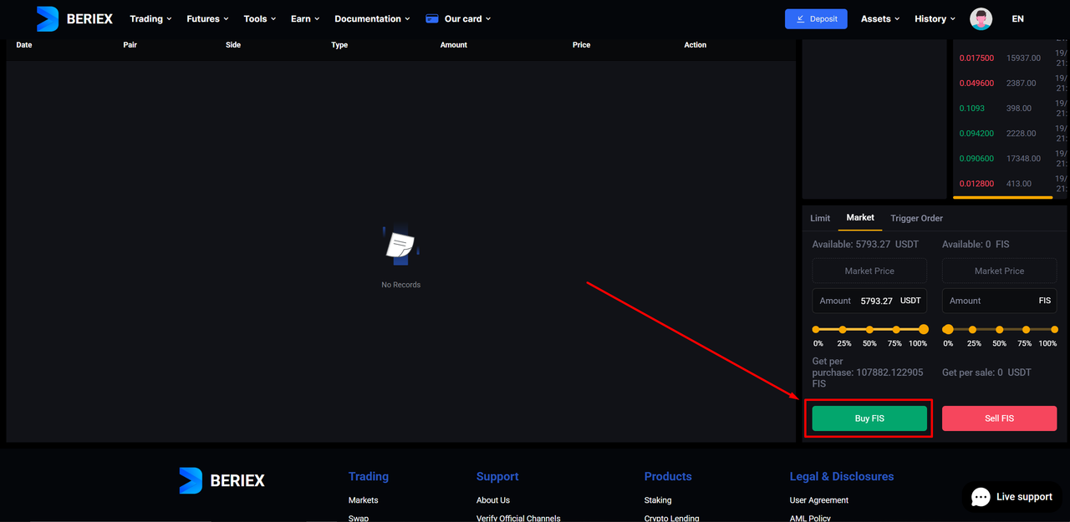The image size is (1070, 522).
Task: Click trade row priced 0.017500
Action: pyautogui.click(x=1011, y=58)
